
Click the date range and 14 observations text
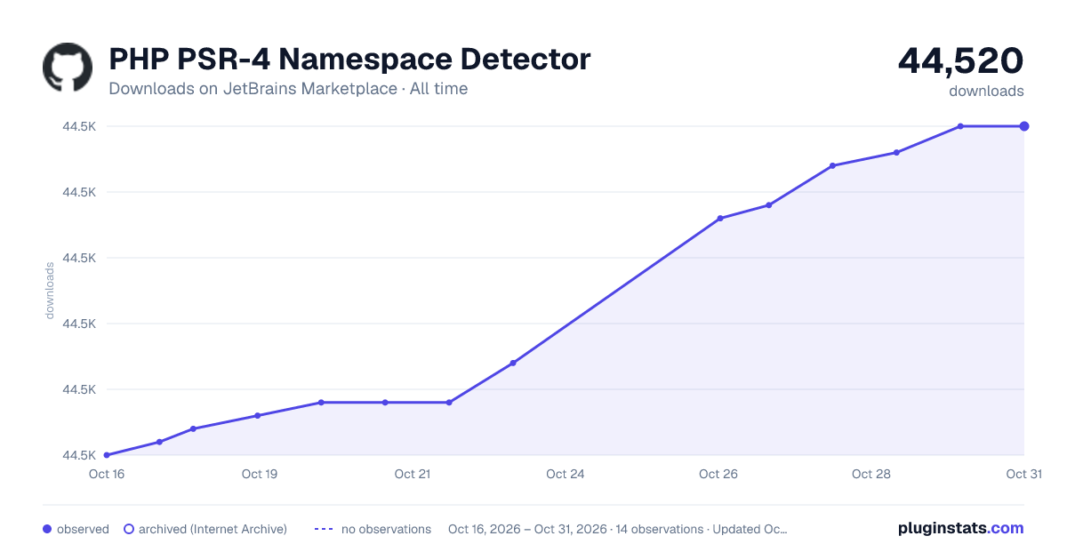(x=618, y=529)
